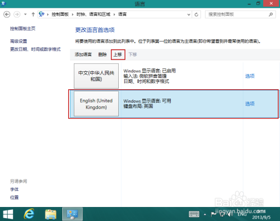Click 添加语言 in the toolbar
Viewport: 280px width, 221px height.
click(83, 54)
